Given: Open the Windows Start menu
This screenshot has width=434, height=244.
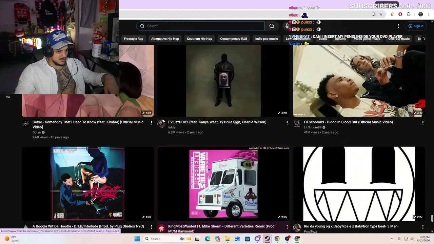Looking at the screenshot, I should pyautogui.click(x=137, y=239).
